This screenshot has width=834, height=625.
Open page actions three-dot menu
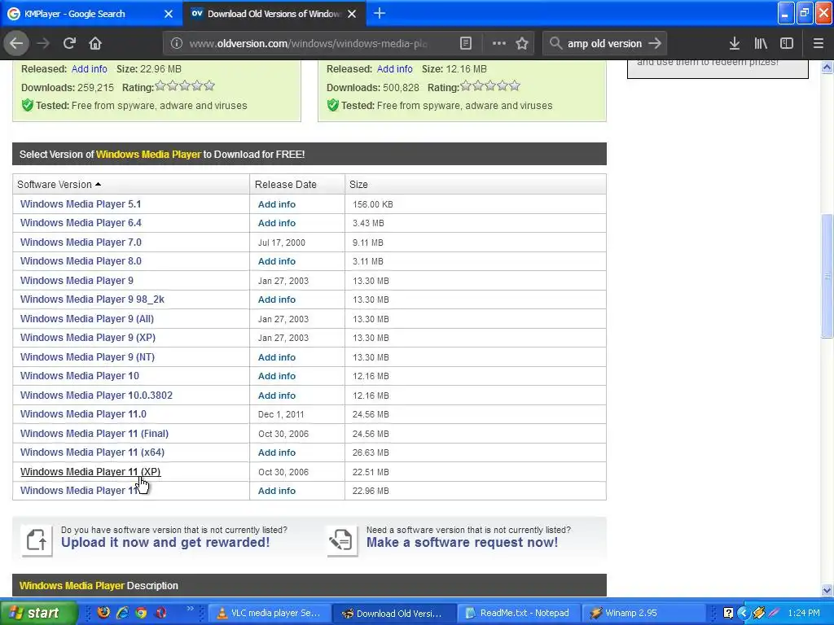tap(499, 44)
